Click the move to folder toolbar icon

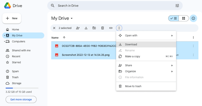pyautogui.click(x=94, y=28)
